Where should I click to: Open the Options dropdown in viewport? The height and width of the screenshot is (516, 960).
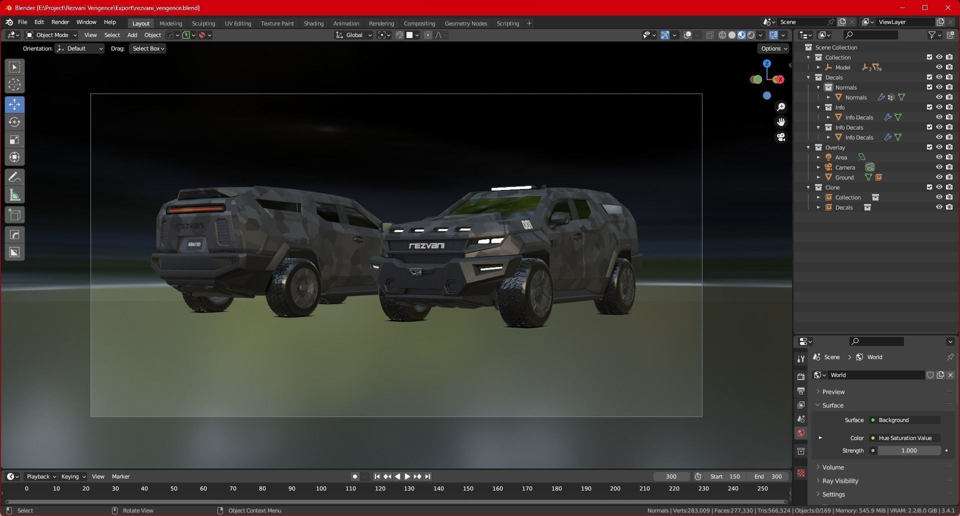pos(773,48)
